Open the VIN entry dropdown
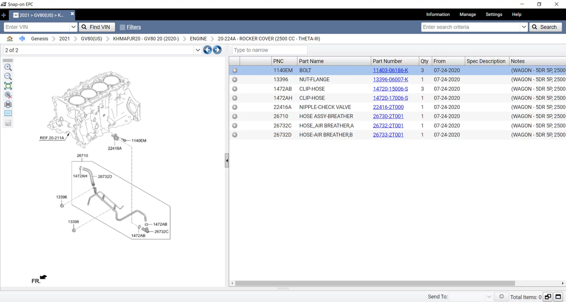Image resolution: width=566 pixels, height=302 pixels. click(73, 27)
